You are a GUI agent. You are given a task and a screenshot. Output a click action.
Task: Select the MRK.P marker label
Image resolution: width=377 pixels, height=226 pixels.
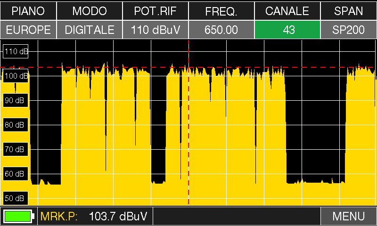coord(59,216)
